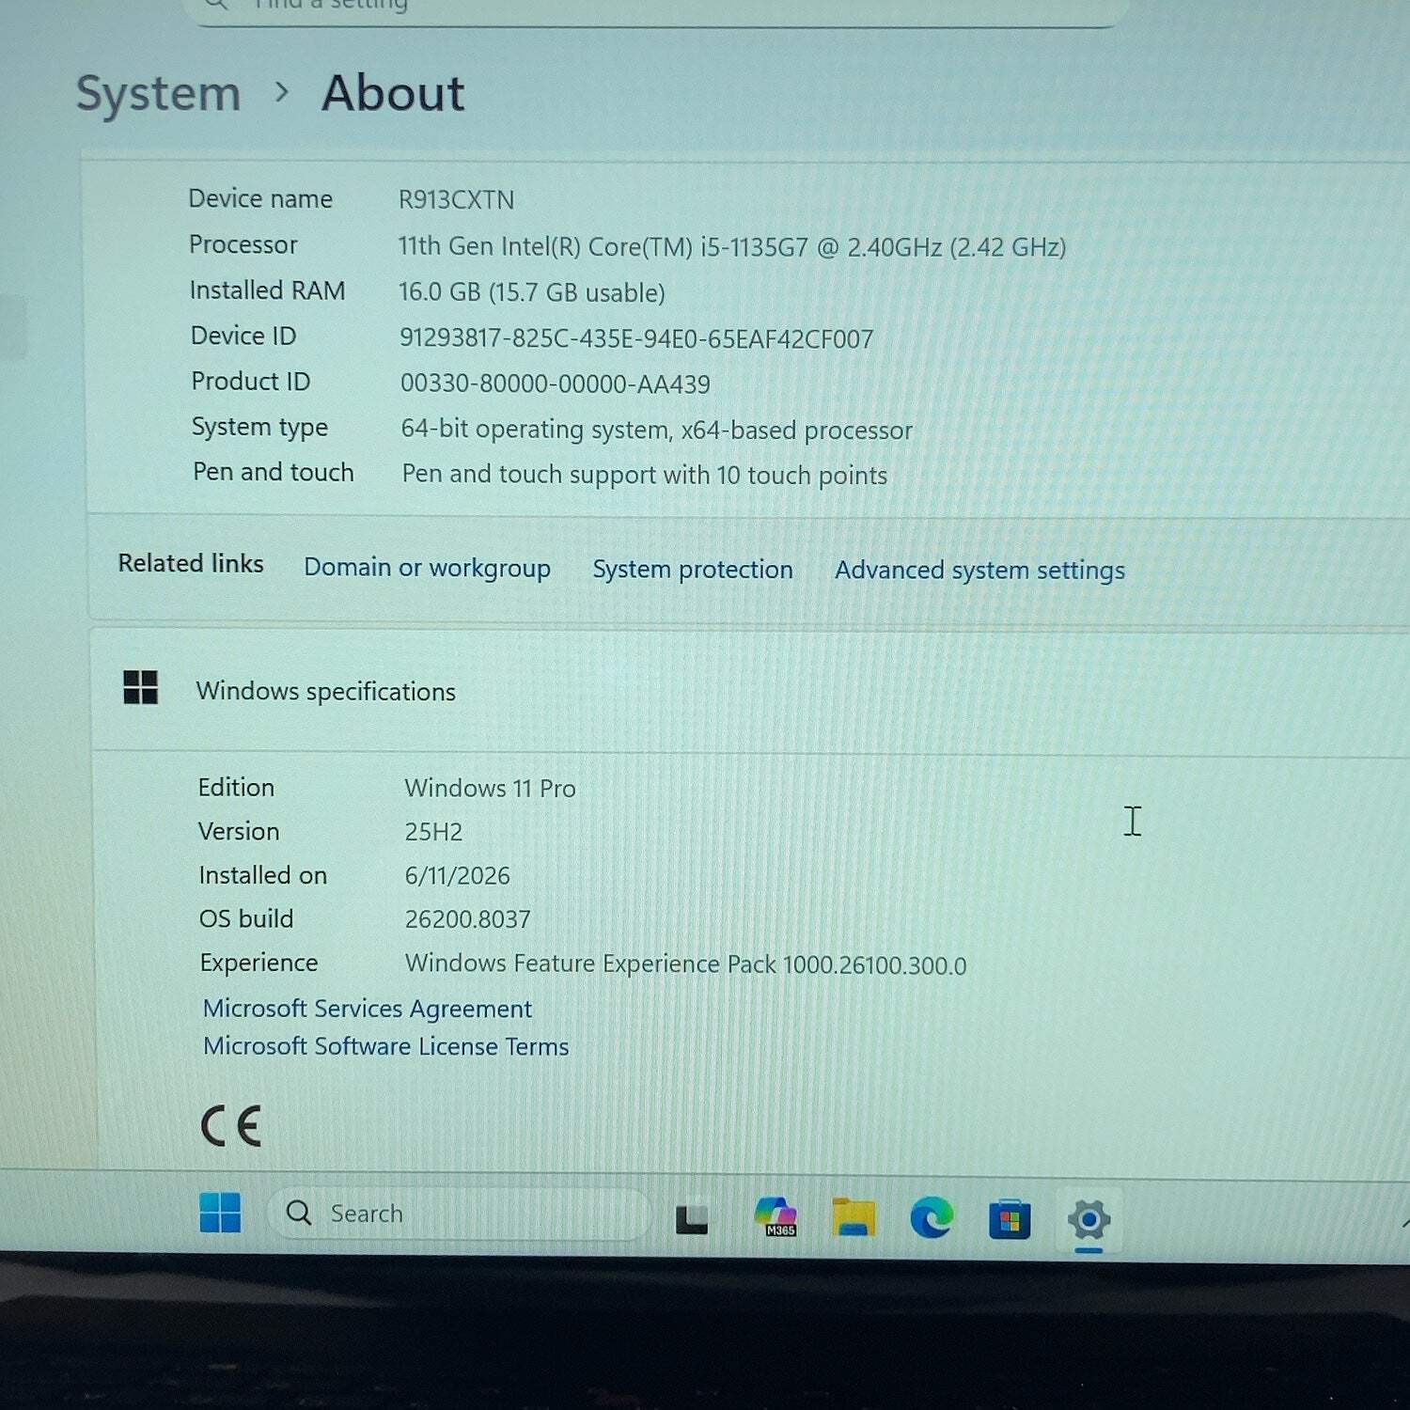
Task: Open Task View from the taskbar
Action: tap(692, 1219)
